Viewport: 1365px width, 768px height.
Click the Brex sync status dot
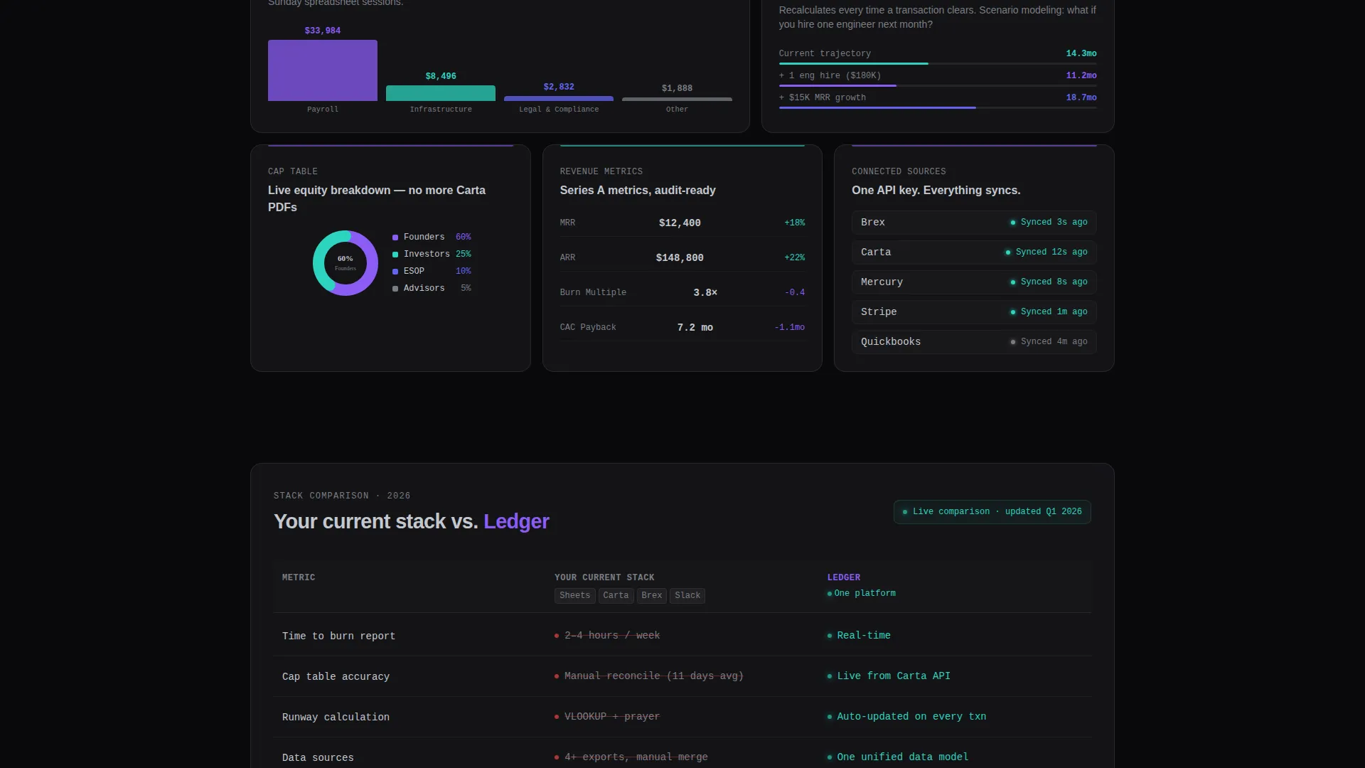1013,223
